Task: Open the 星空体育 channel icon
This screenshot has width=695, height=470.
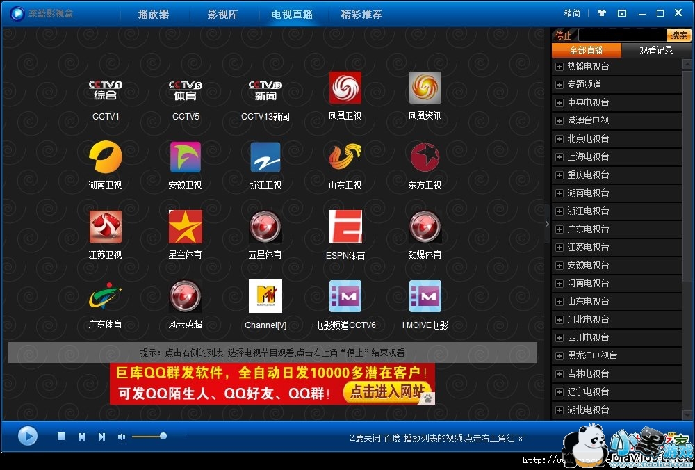Action: [186, 227]
